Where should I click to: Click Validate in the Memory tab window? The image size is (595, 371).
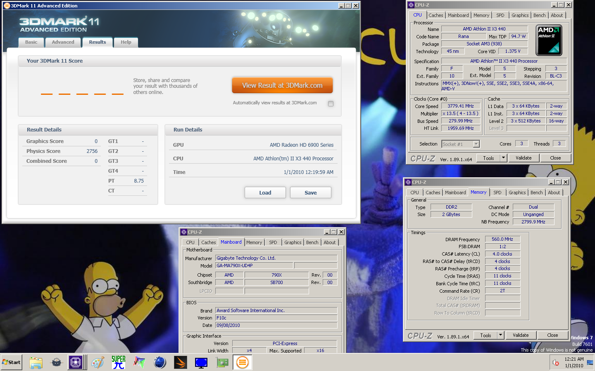[x=521, y=335]
